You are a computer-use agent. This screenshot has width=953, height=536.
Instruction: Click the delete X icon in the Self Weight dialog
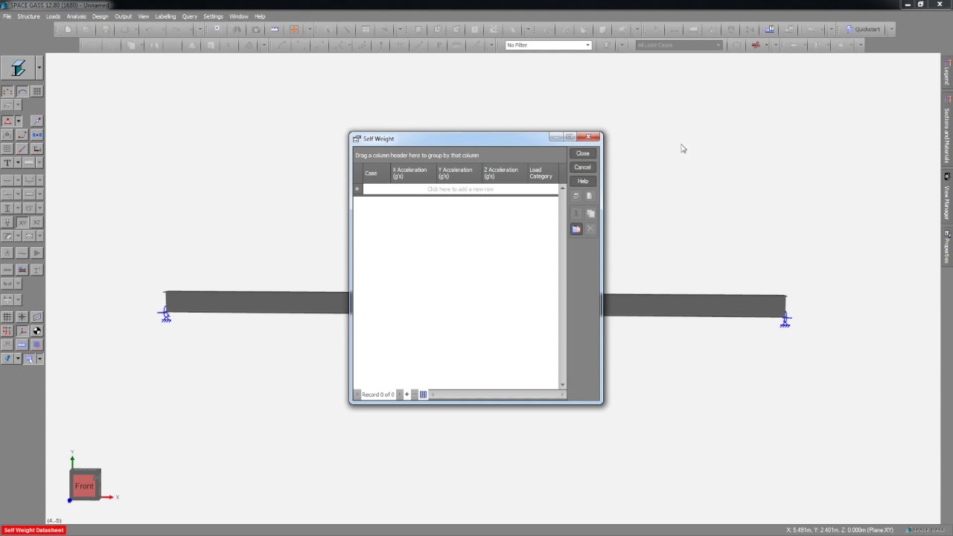pos(590,229)
